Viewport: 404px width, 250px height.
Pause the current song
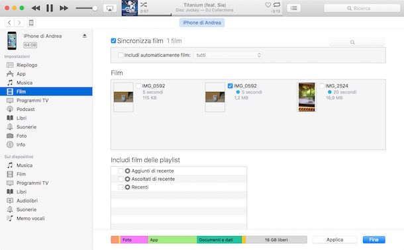click(50, 8)
